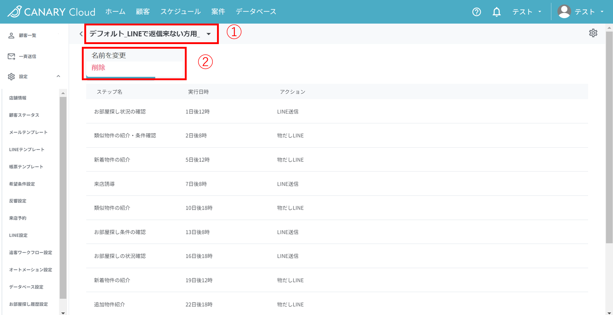
Task: Open LINE設定 page
Action: click(x=18, y=235)
